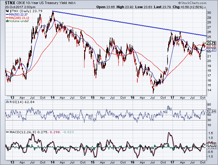
Task: Click the 62.84 RSI value tag on the axis
Action: coord(211,111)
